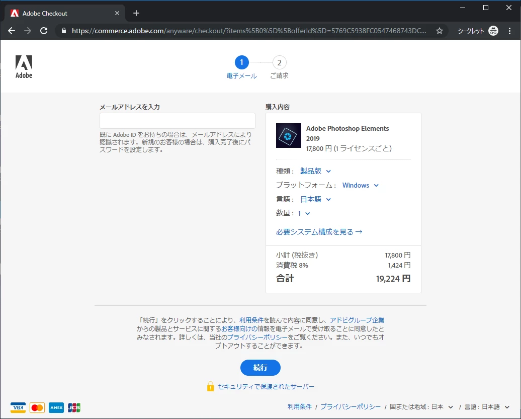The width and height of the screenshot is (521, 419).
Task: Open the お客様向けの link
Action: tap(239, 328)
